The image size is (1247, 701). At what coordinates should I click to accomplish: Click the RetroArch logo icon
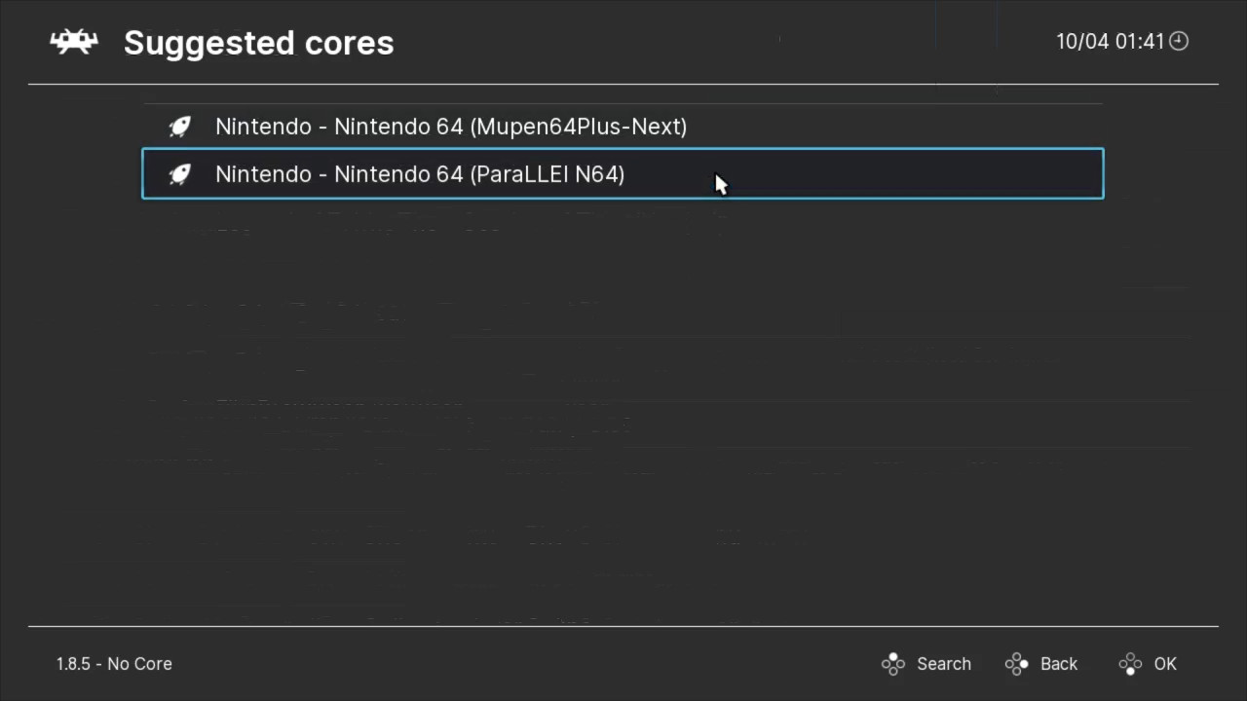pyautogui.click(x=73, y=41)
